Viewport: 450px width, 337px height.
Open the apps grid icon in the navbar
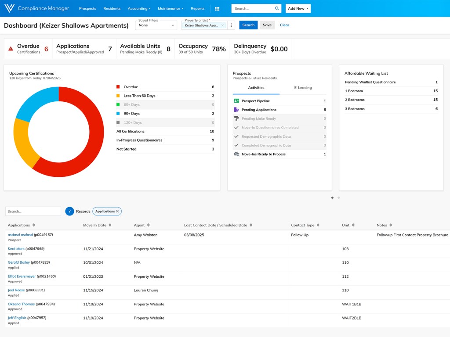pyautogui.click(x=217, y=8)
